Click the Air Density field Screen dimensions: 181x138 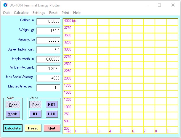coord(48,69)
